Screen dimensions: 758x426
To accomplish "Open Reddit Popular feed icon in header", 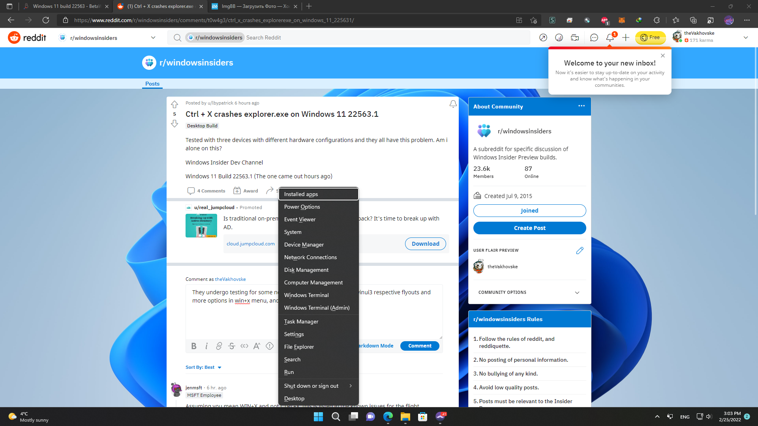I will (x=543, y=37).
